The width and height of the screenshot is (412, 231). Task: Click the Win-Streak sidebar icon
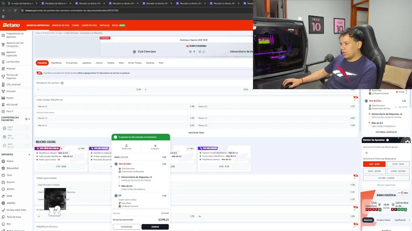point(3,105)
